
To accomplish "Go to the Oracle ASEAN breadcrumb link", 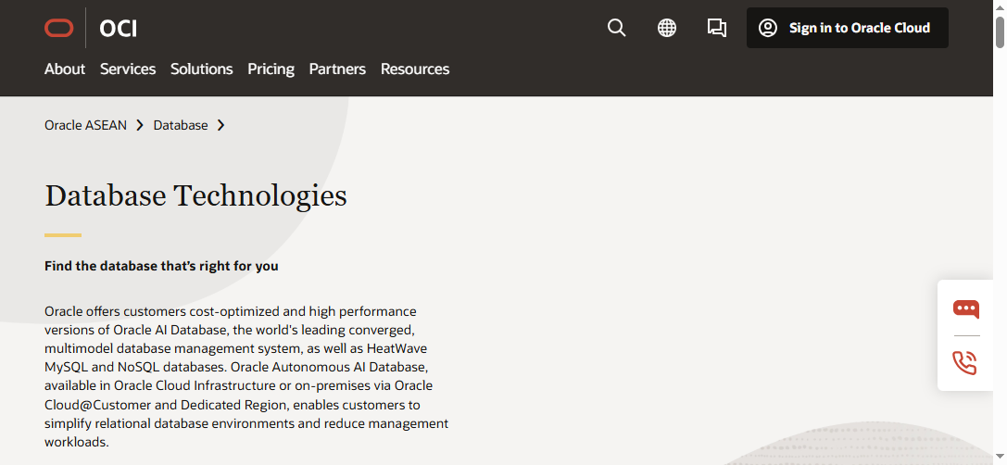I will pyautogui.click(x=85, y=125).
